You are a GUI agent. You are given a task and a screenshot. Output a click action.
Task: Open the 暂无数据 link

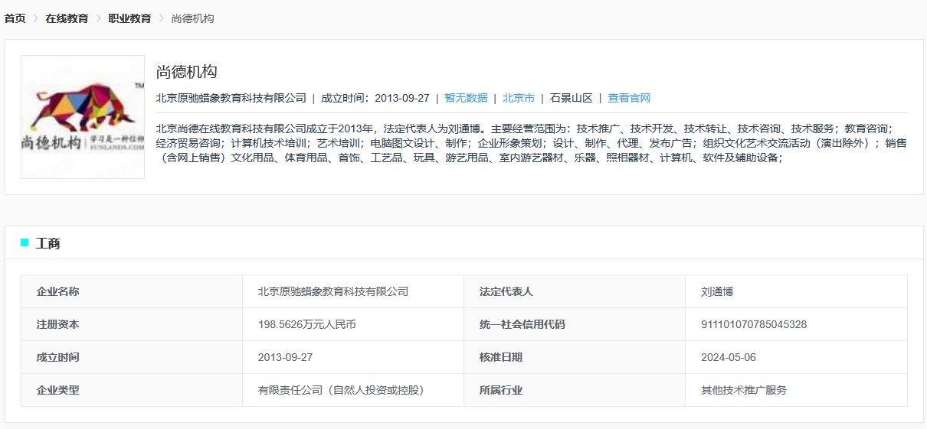466,98
